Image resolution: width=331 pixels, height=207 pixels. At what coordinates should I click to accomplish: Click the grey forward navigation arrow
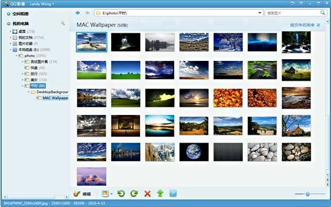[87, 13]
